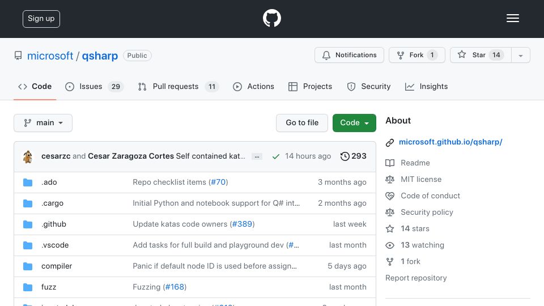Open the .ado folder
This screenshot has height=306, width=544.
(x=49, y=182)
